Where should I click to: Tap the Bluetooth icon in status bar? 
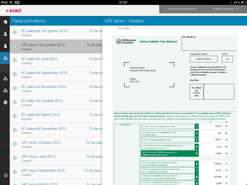pos(231,2)
